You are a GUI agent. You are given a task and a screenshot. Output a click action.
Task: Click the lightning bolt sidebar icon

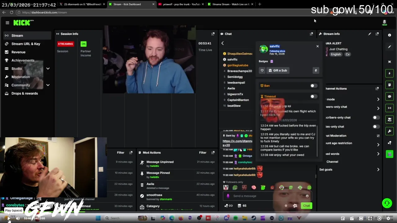(x=390, y=73)
